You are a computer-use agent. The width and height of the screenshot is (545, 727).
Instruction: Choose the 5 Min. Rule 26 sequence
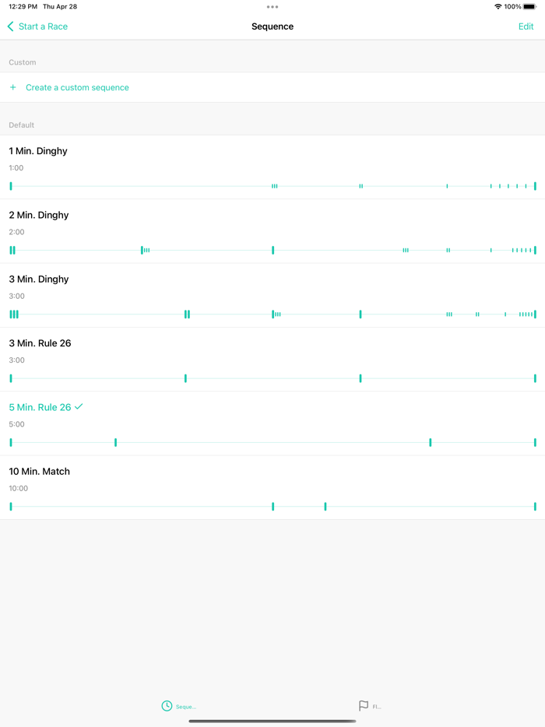(x=272, y=423)
